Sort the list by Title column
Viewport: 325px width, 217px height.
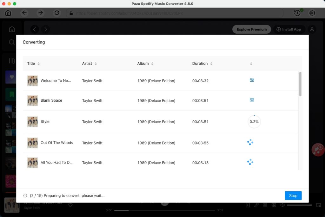coord(38,64)
